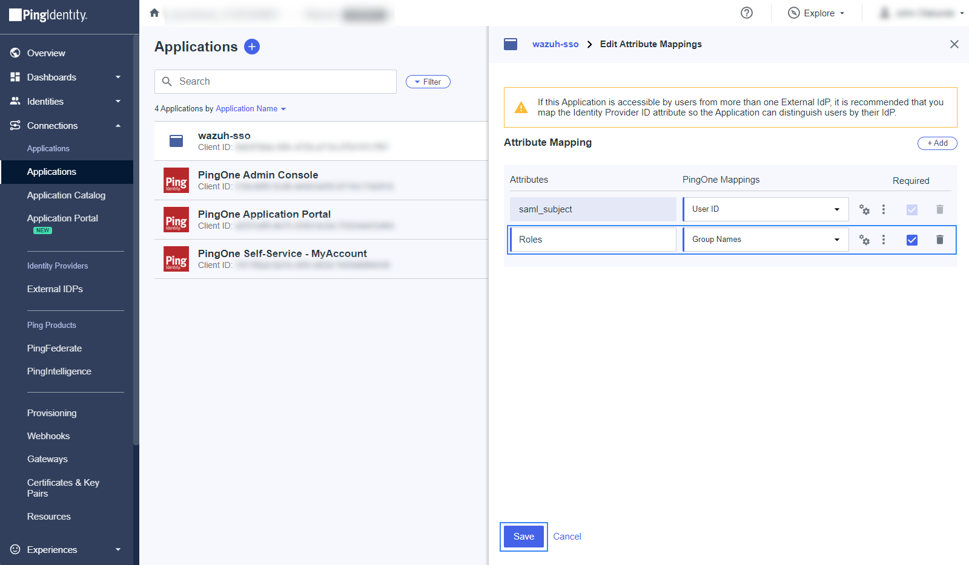The height and width of the screenshot is (565, 969).
Task: Open the Group Names mapping dropdown
Action: tap(766, 240)
